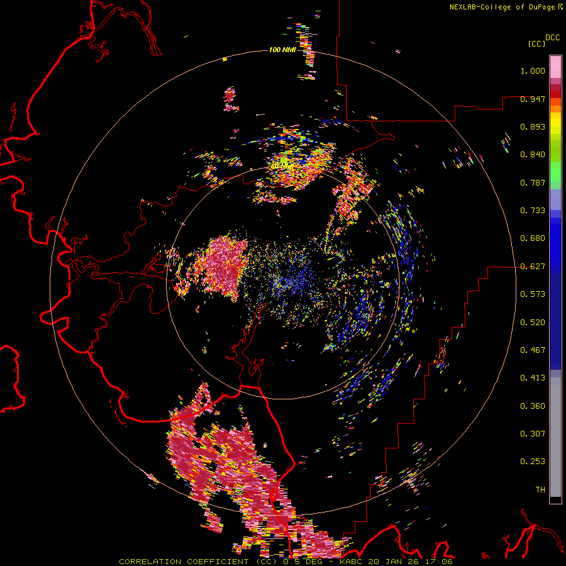Select the 0.467 scale value
Image resolution: width=566 pixels, height=566 pixels.
pos(533,350)
